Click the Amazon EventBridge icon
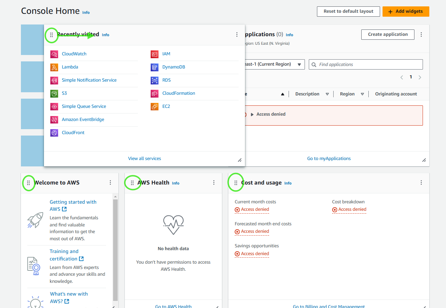The height and width of the screenshot is (308, 446). click(x=54, y=120)
